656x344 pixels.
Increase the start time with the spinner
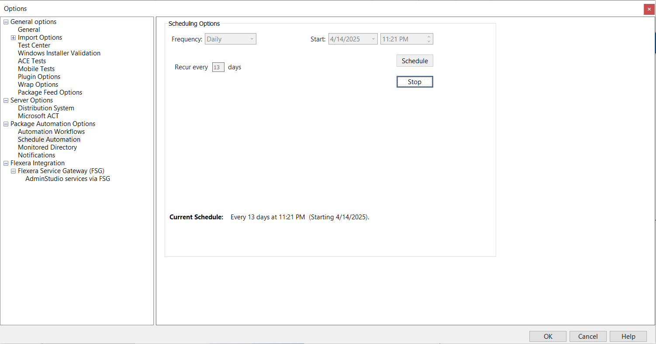428,37
